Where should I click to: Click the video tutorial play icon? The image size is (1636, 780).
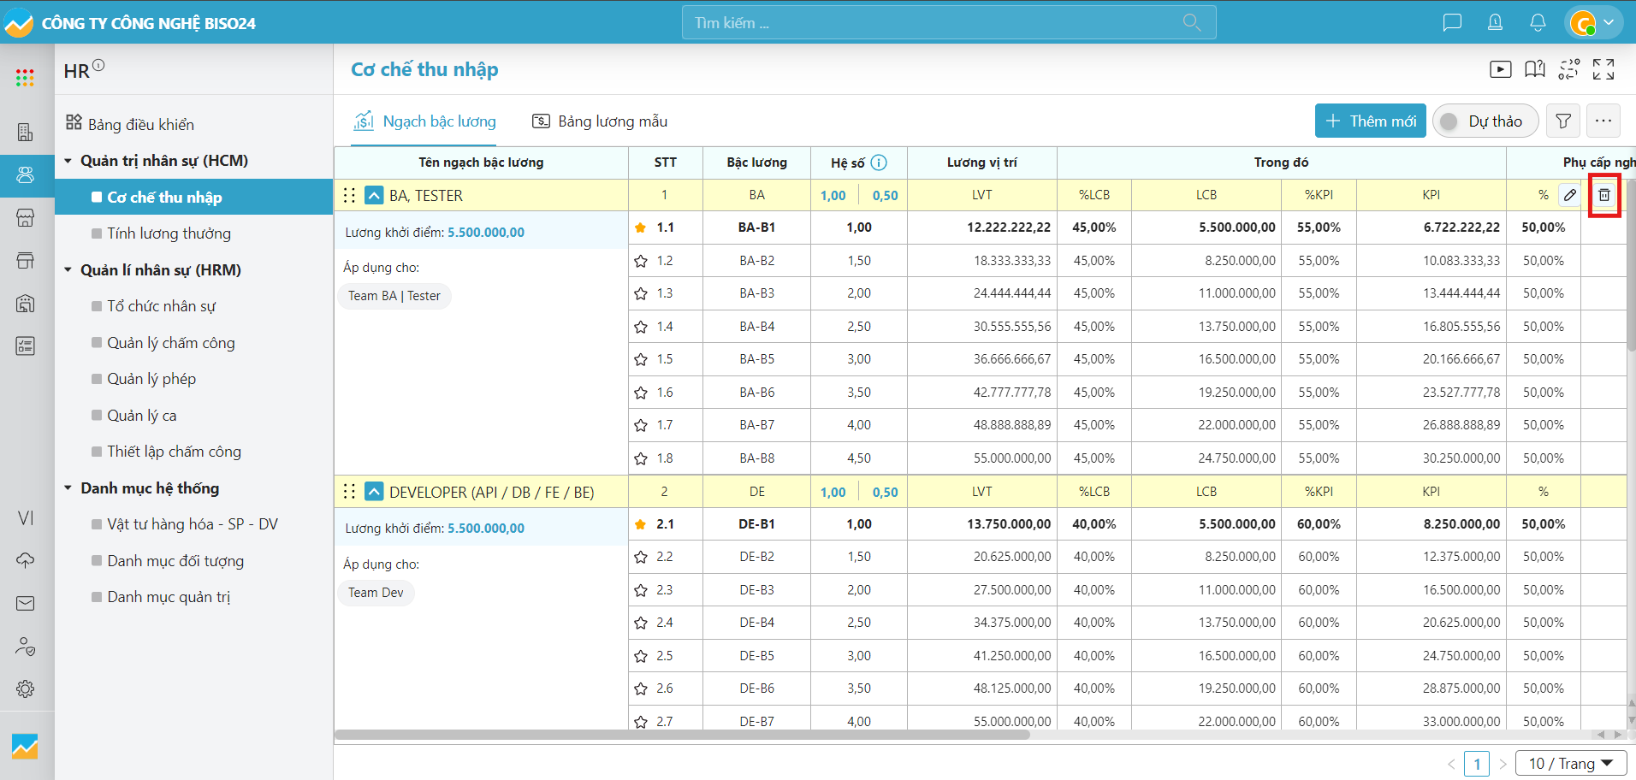1500,69
